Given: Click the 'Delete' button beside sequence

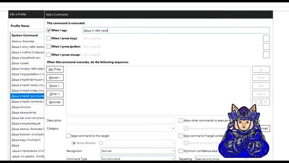Looking at the screenshot, I should click(x=261, y=94).
